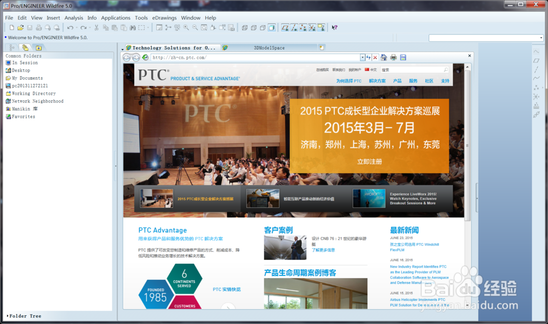Click the Zoom In magnifier icon
The height and width of the screenshot is (324, 548).
coord(186,27)
